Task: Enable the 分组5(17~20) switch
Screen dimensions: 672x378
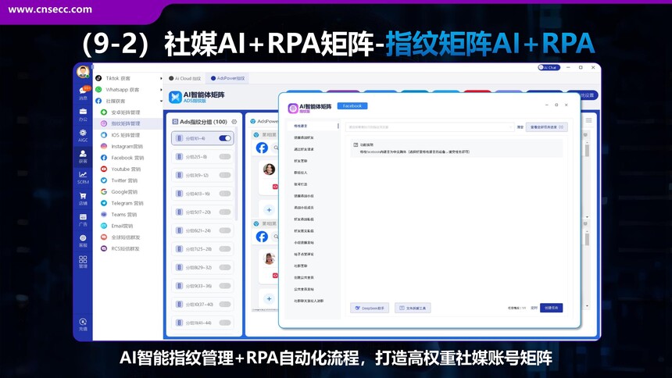Action: pos(224,212)
